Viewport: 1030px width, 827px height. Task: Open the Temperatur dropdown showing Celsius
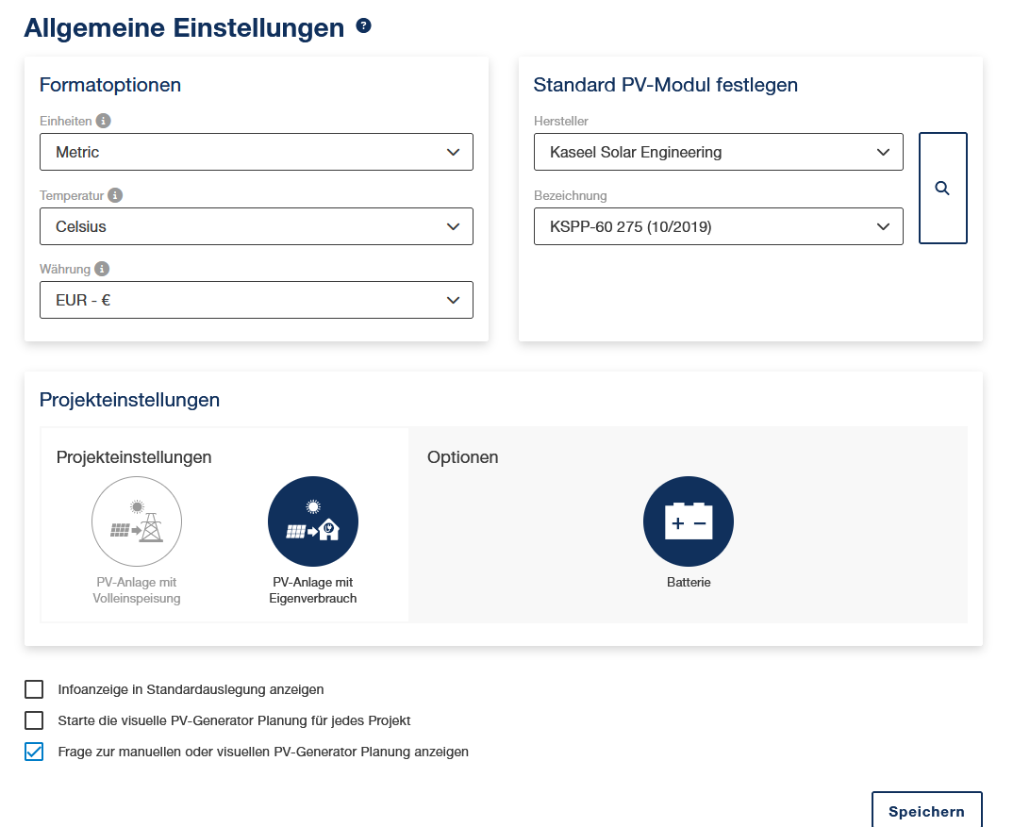pos(256,226)
